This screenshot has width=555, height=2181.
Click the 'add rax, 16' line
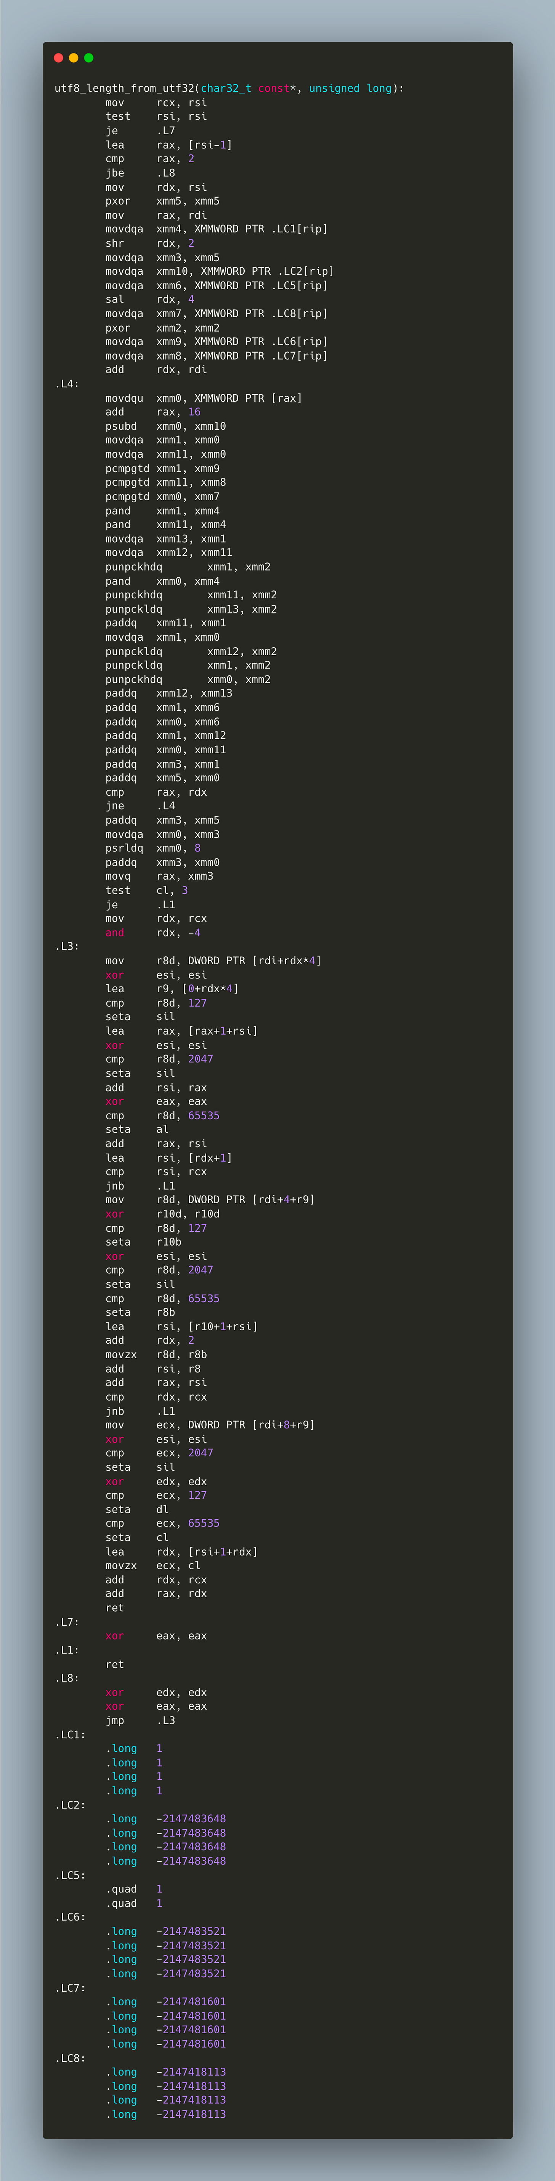click(x=153, y=411)
